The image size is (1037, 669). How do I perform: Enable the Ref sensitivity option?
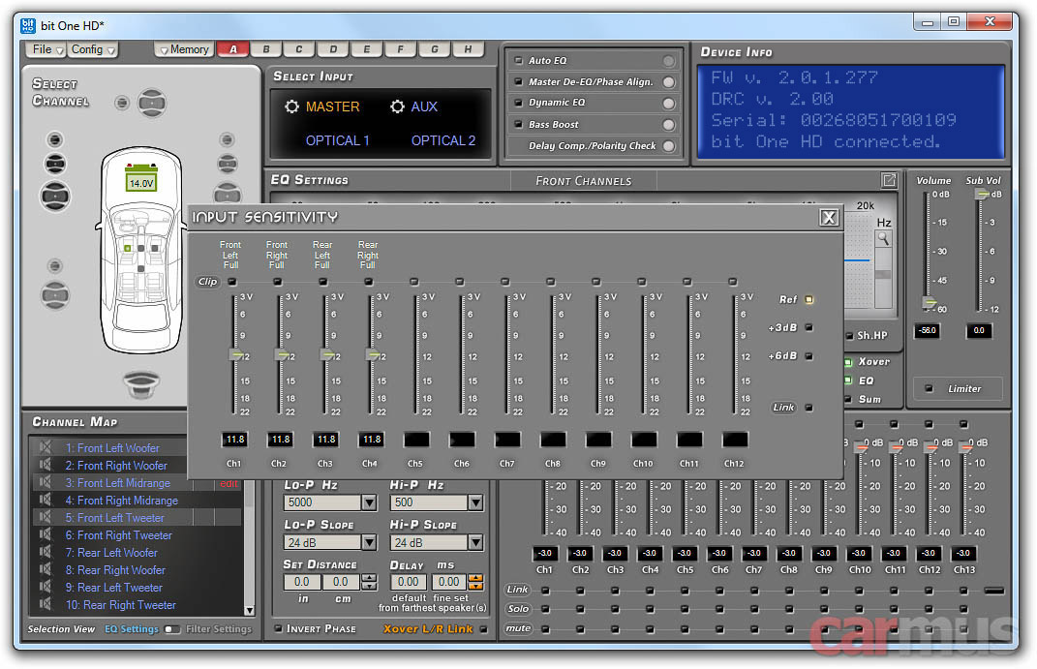[808, 299]
